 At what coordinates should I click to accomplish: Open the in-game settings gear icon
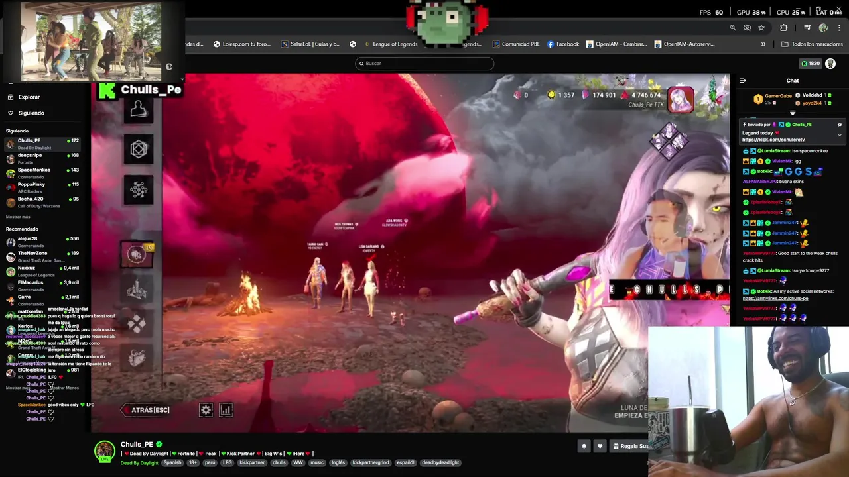(x=206, y=410)
